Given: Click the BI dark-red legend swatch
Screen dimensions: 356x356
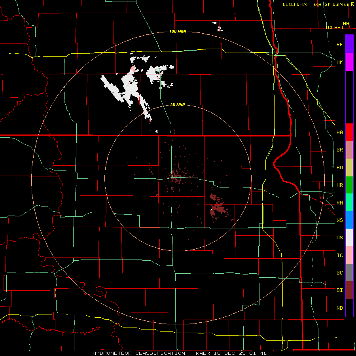Looking at the screenshot, I should point(349,290).
